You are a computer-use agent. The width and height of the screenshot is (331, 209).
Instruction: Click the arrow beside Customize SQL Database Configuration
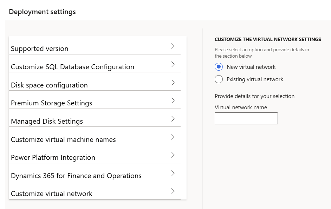[173, 64]
